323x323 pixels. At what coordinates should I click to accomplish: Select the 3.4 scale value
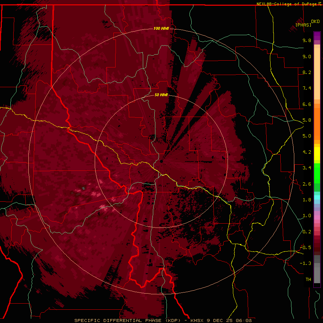click(307, 168)
